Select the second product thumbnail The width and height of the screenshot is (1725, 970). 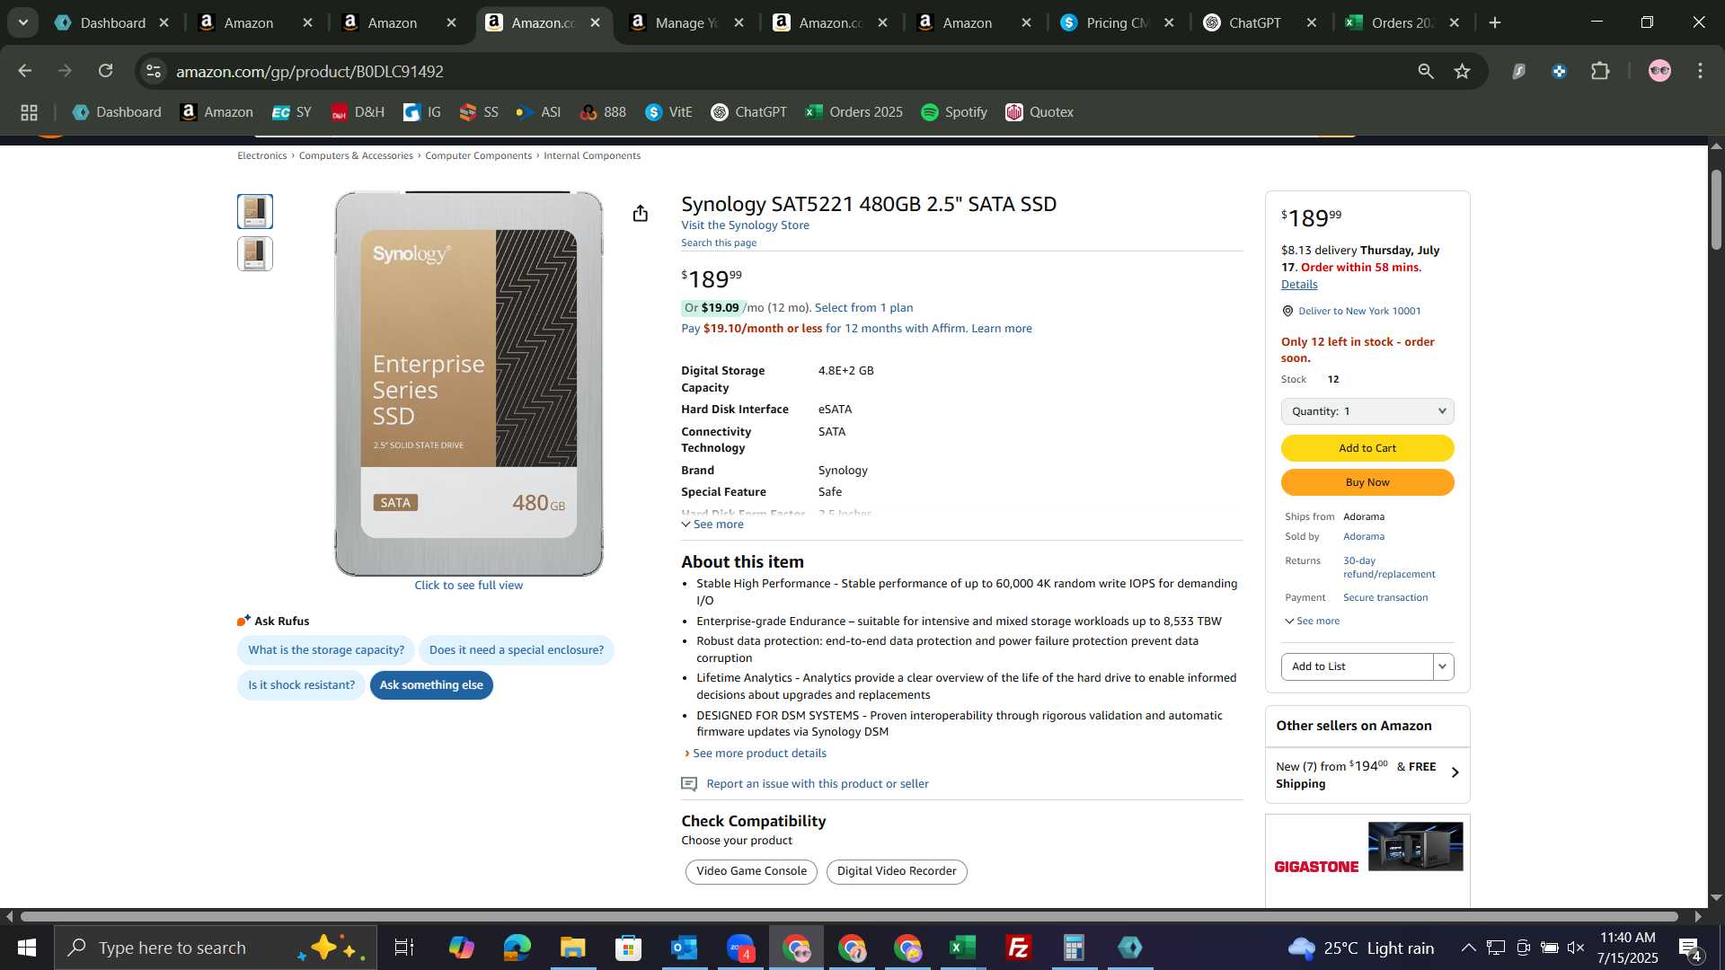point(255,254)
